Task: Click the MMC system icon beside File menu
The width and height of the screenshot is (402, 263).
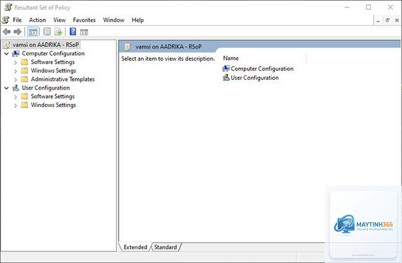Action: (x=6, y=20)
